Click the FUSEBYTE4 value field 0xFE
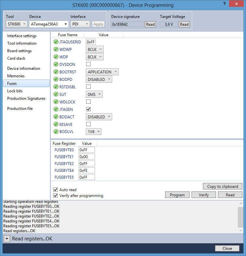 (x=87, y=171)
